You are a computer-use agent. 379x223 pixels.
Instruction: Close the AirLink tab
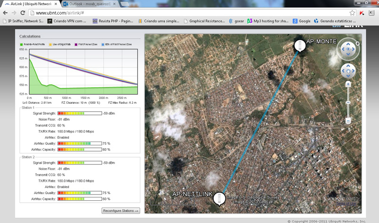56,4
